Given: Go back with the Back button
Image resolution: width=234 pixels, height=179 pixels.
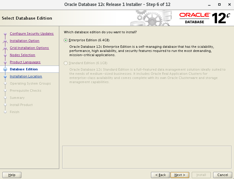Looking at the screenshot, I should tap(160, 175).
